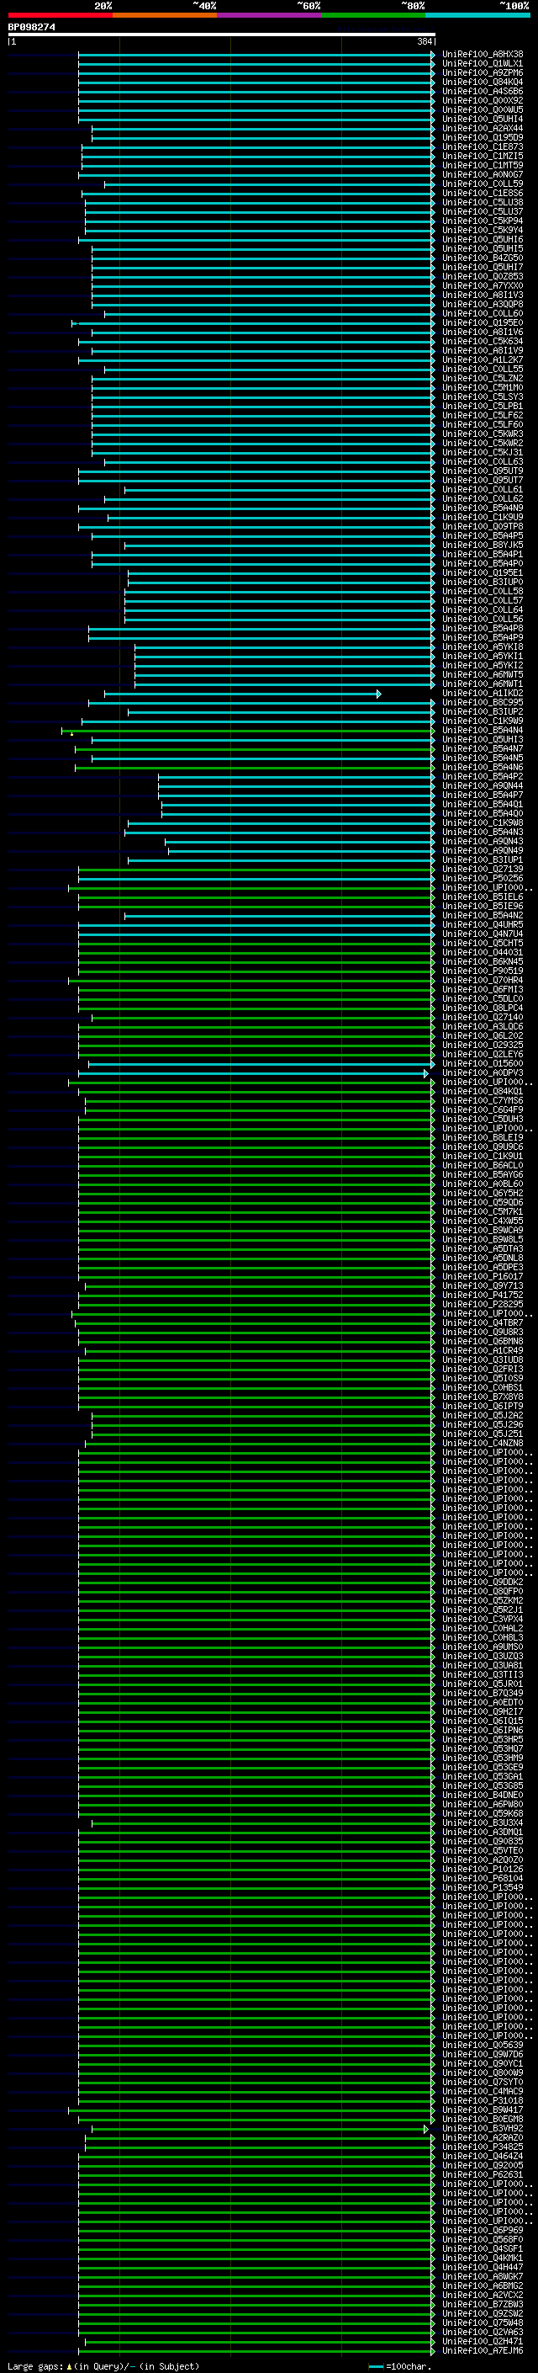
Task: Select label UniRef100_A3QQP8
Action: pyautogui.click(x=482, y=304)
